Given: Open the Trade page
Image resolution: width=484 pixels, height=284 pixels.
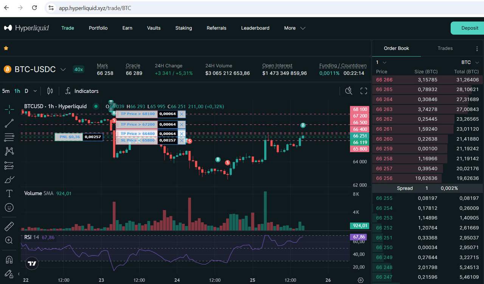Looking at the screenshot, I should pyautogui.click(x=68, y=28).
